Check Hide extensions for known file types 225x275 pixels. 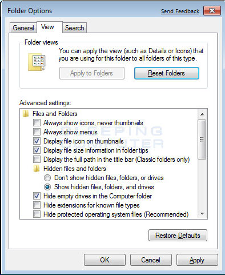click(37, 205)
